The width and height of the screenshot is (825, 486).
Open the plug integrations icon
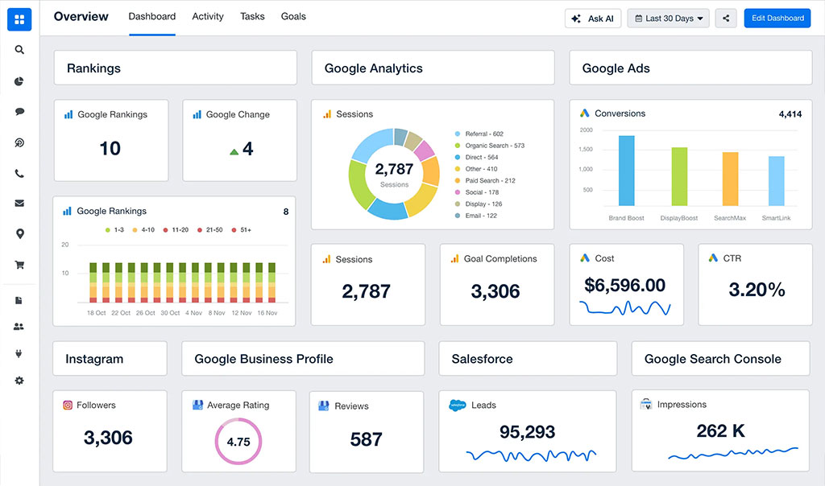(x=19, y=353)
